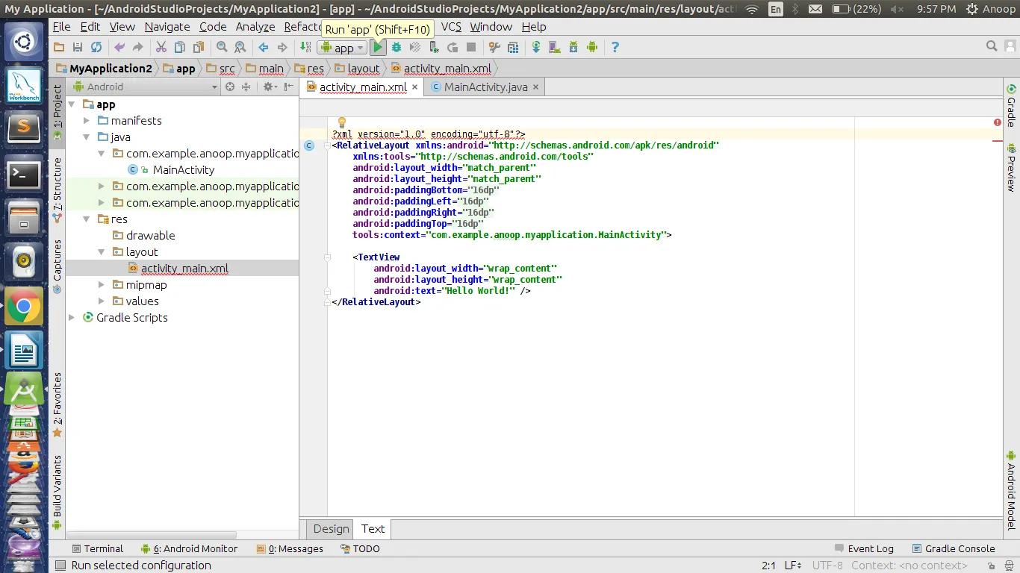
Task: Toggle the Project tool window sidebar
Action: tap(57, 106)
